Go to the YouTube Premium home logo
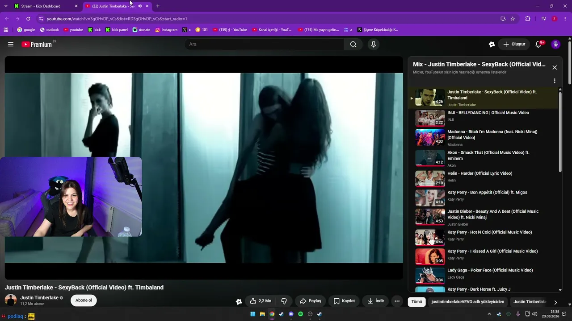 pos(37,44)
